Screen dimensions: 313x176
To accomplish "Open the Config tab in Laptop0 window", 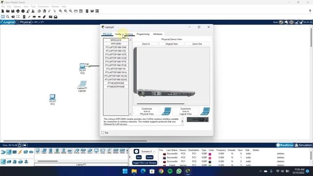I will coord(118,34).
